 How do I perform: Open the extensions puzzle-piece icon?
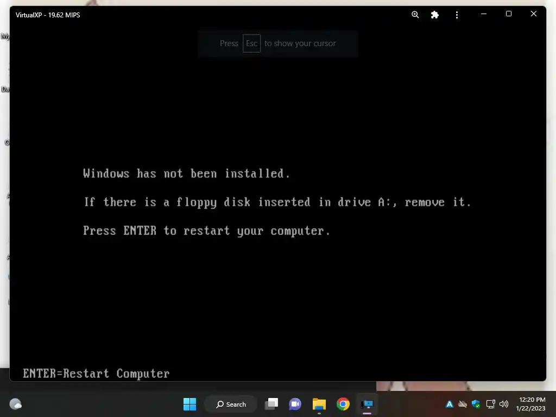435,15
